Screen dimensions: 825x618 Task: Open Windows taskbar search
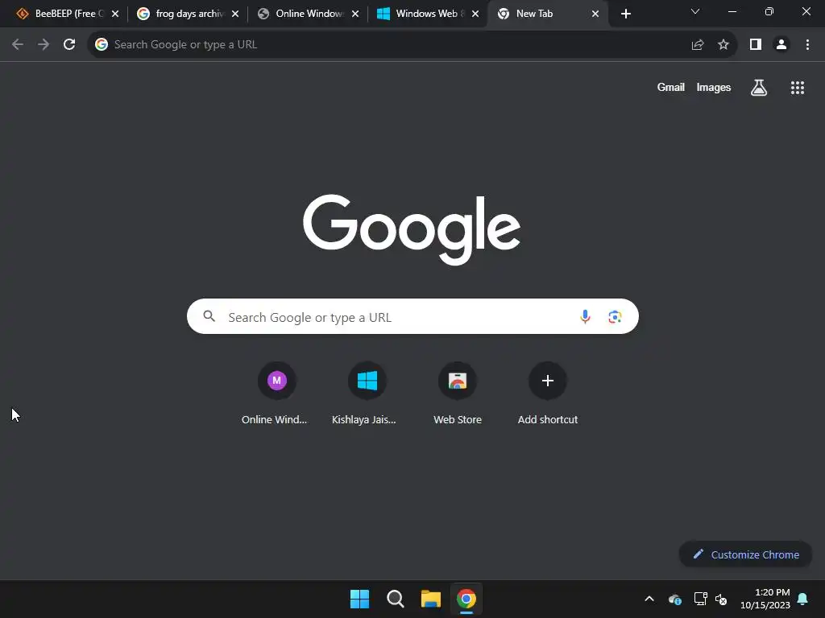click(395, 599)
